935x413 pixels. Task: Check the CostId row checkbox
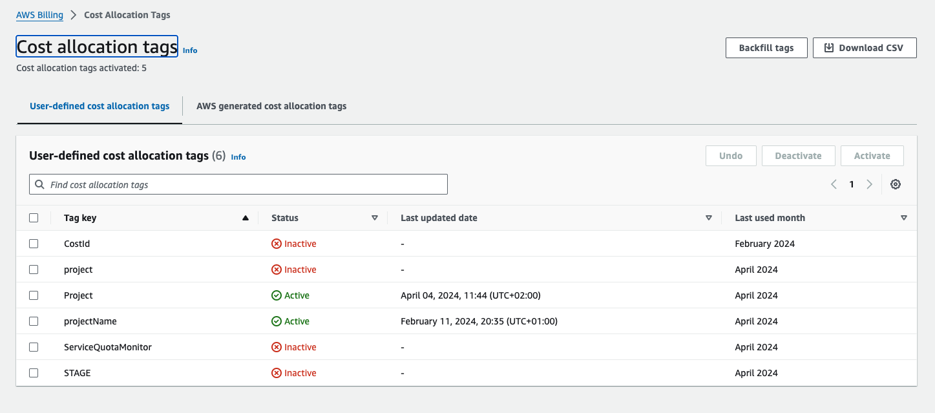[34, 244]
